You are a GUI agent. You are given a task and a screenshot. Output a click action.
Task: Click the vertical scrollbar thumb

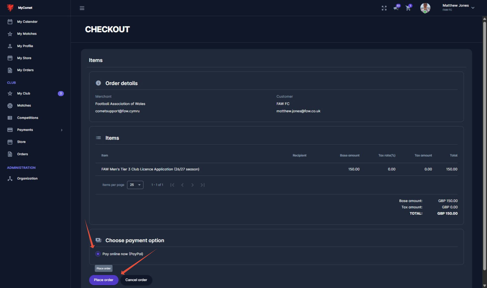click(485, 146)
